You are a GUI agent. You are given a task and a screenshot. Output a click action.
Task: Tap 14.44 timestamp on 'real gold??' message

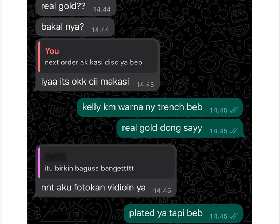click(x=102, y=9)
